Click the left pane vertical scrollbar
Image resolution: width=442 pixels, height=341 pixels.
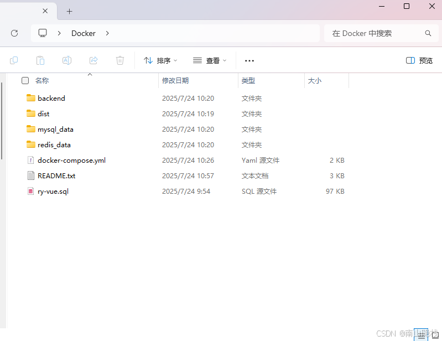pos(2,121)
